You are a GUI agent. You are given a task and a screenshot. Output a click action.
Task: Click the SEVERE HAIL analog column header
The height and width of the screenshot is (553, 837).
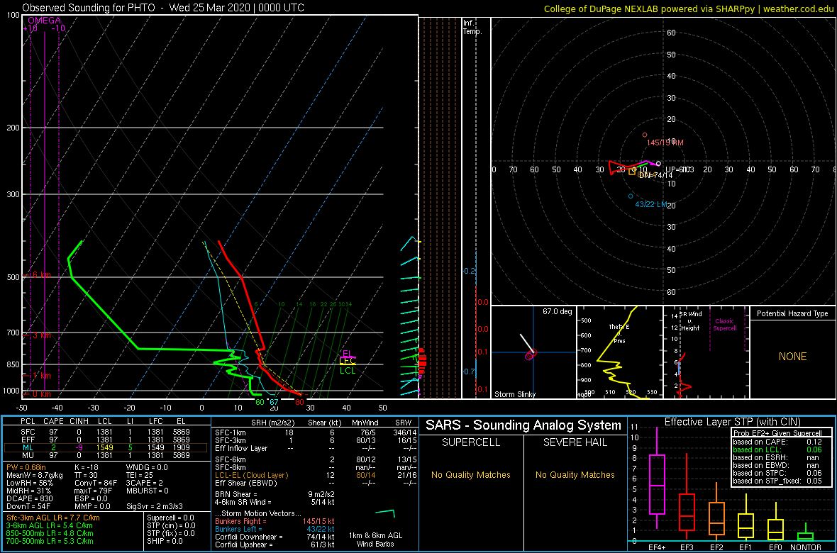(576, 443)
